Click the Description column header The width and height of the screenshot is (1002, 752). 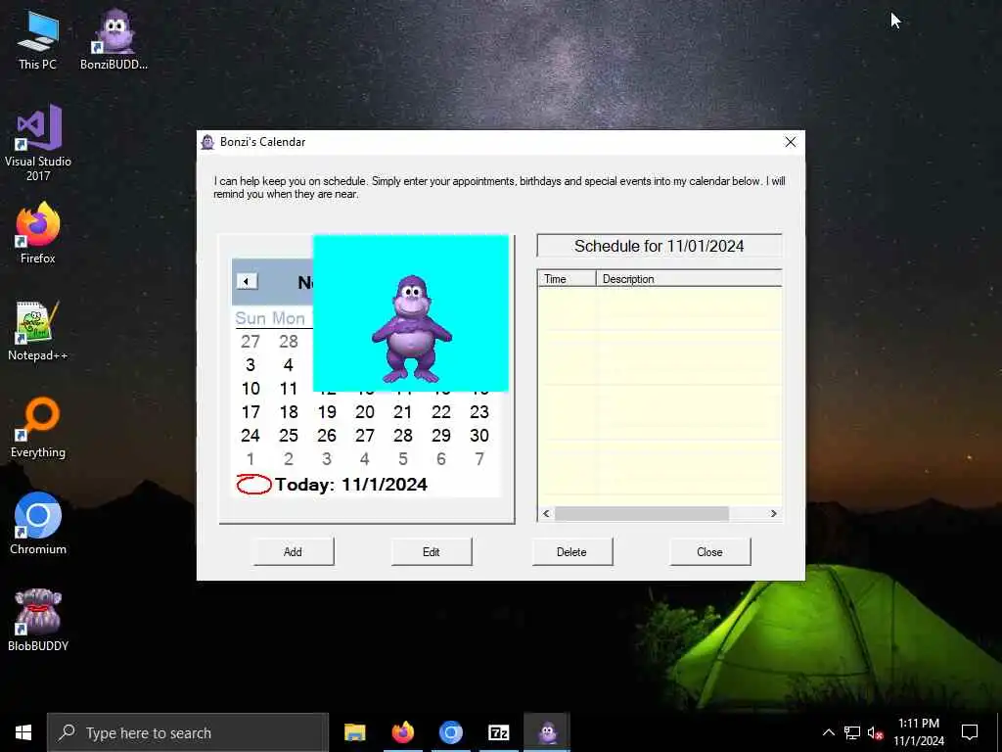click(689, 279)
